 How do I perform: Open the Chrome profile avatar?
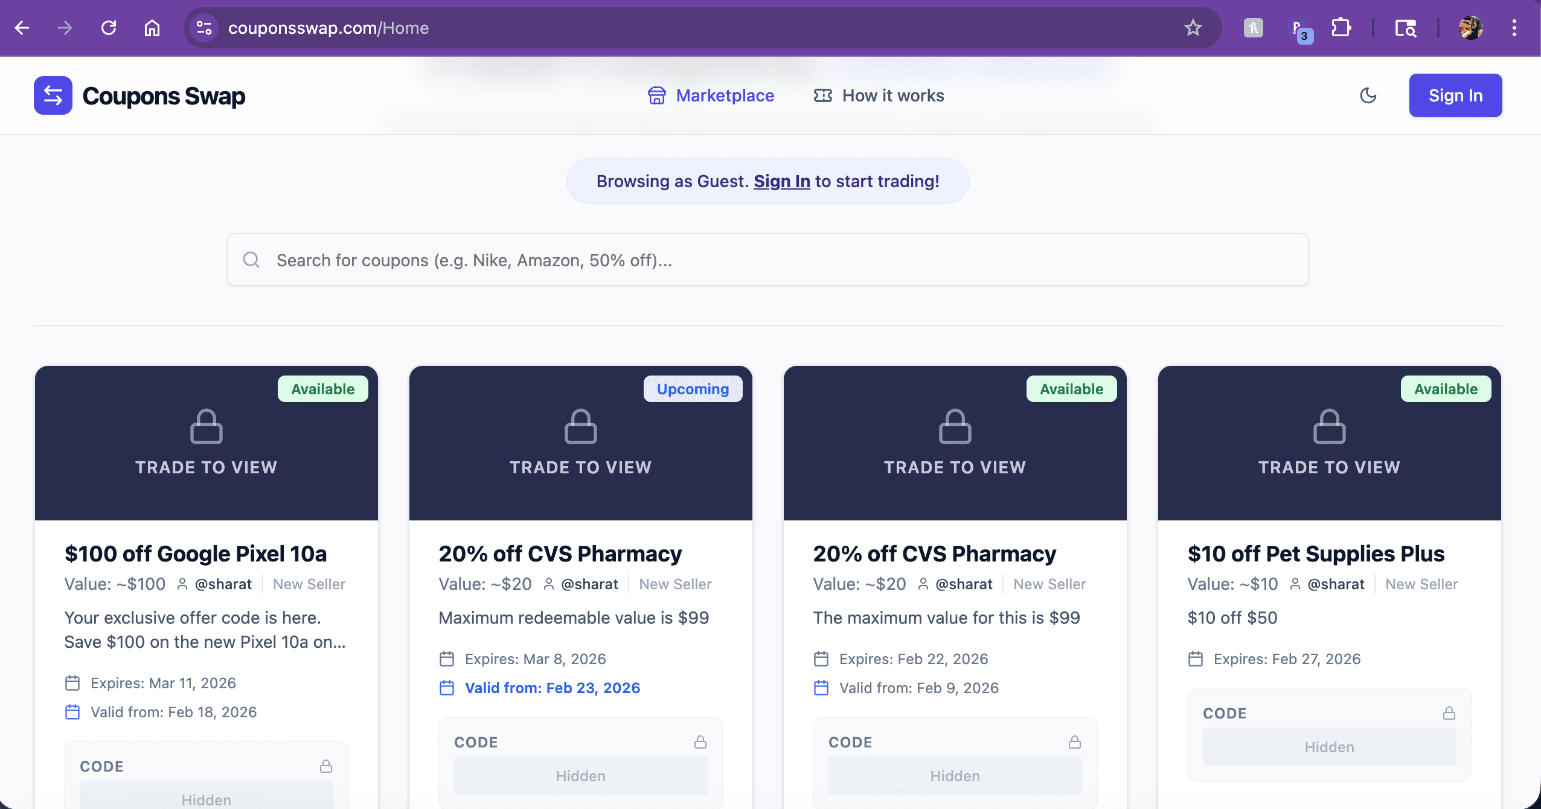pos(1470,28)
